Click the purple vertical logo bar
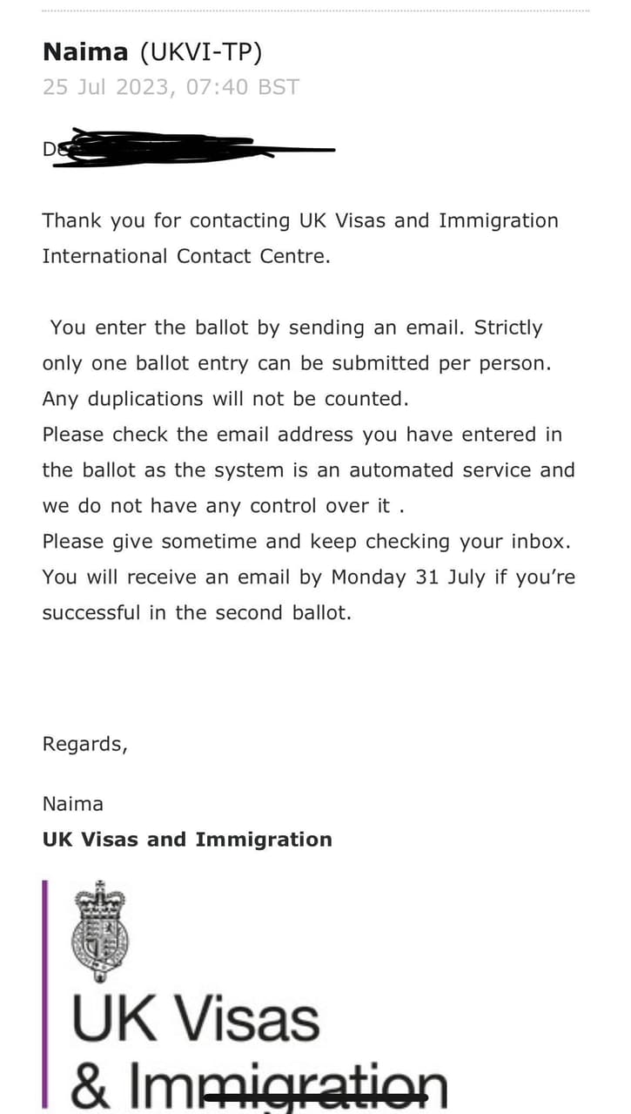 (x=46, y=993)
